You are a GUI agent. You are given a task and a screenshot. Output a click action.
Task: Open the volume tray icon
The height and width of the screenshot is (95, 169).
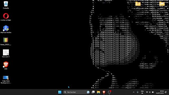(x=150, y=92)
